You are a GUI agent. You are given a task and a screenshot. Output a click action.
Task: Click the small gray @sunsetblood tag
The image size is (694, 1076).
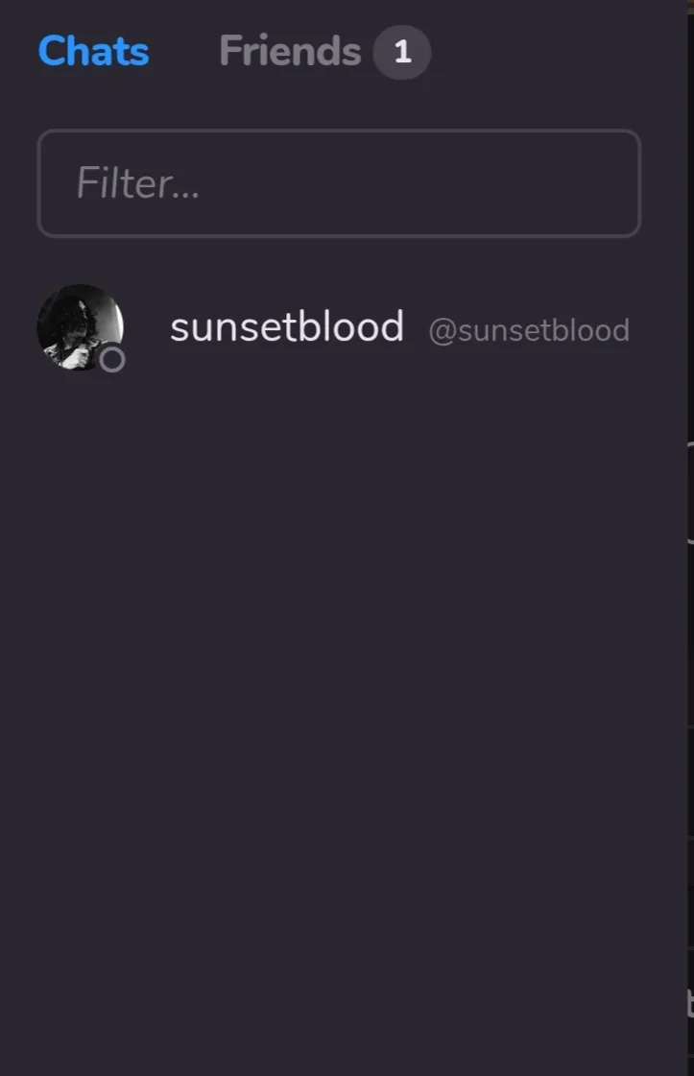point(529,330)
